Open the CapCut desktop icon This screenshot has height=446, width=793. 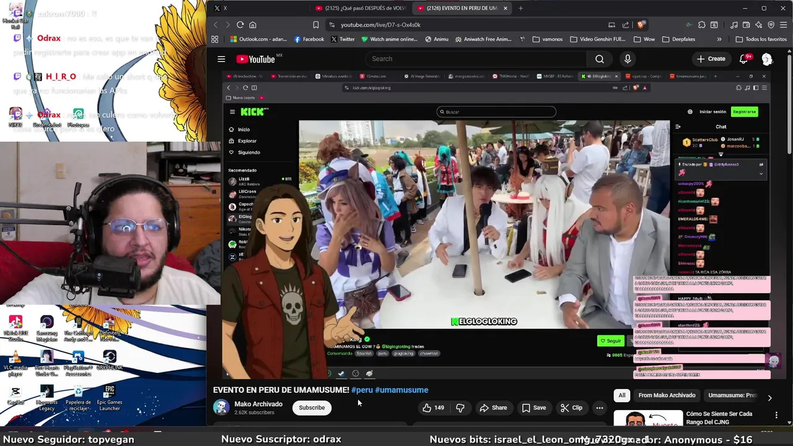(15, 395)
